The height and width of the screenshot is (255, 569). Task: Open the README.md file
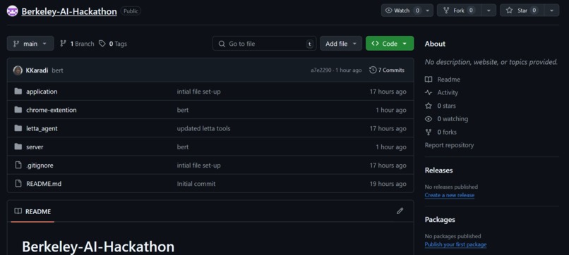click(x=44, y=184)
